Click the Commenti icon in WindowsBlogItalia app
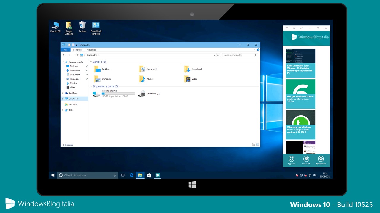This screenshot has height=213, width=380. pyautogui.click(x=306, y=159)
